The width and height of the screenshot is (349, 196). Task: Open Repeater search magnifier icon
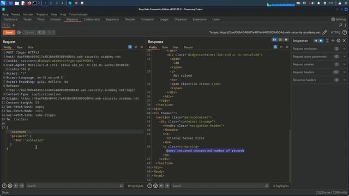coord(340,25)
